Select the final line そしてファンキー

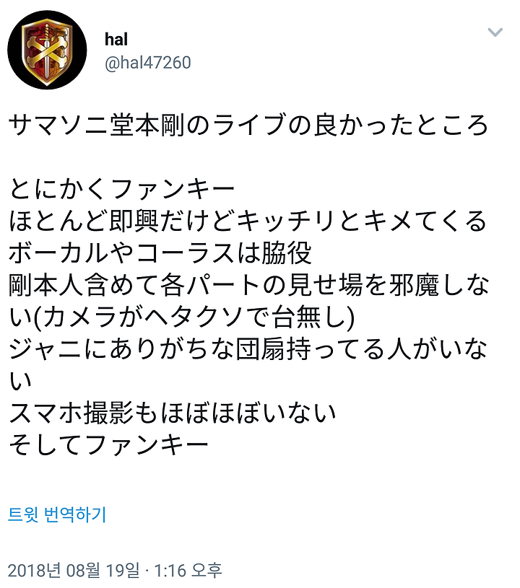pos(108,444)
